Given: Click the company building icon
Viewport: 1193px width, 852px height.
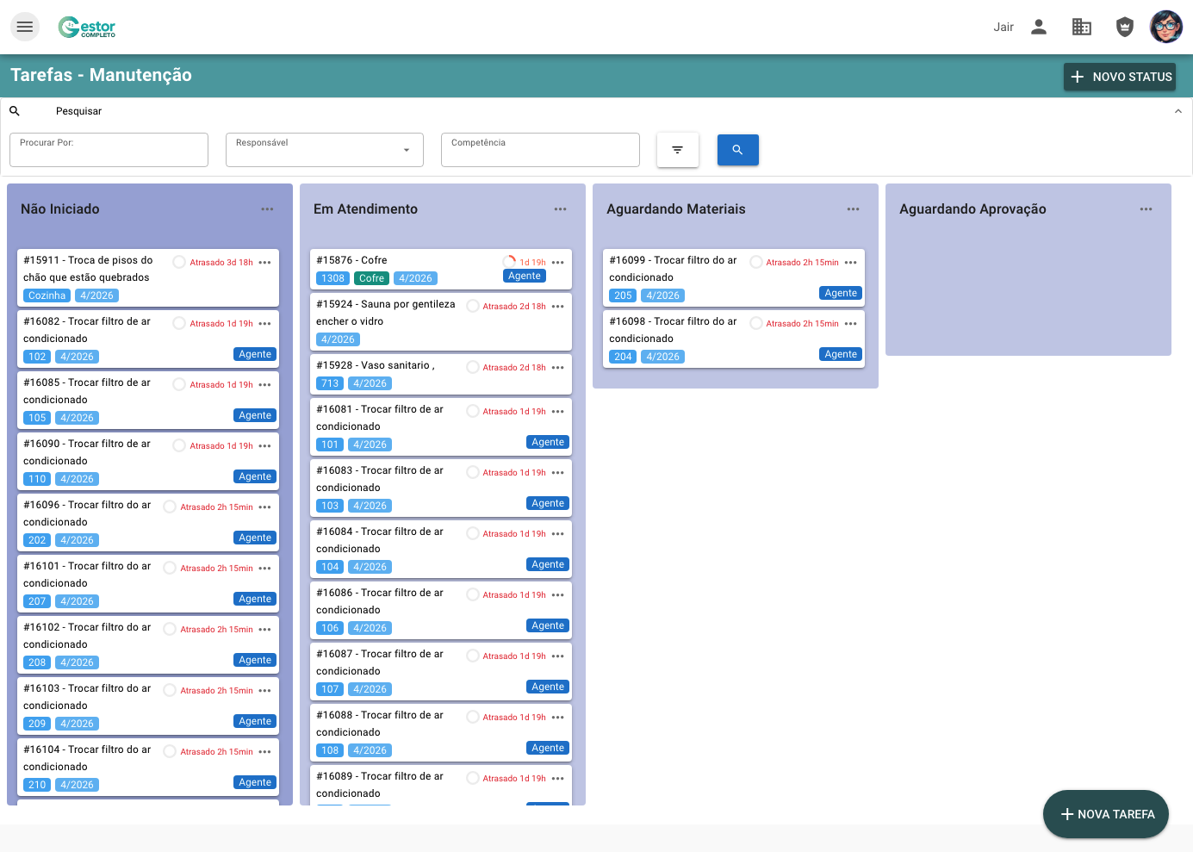Looking at the screenshot, I should pos(1082,27).
